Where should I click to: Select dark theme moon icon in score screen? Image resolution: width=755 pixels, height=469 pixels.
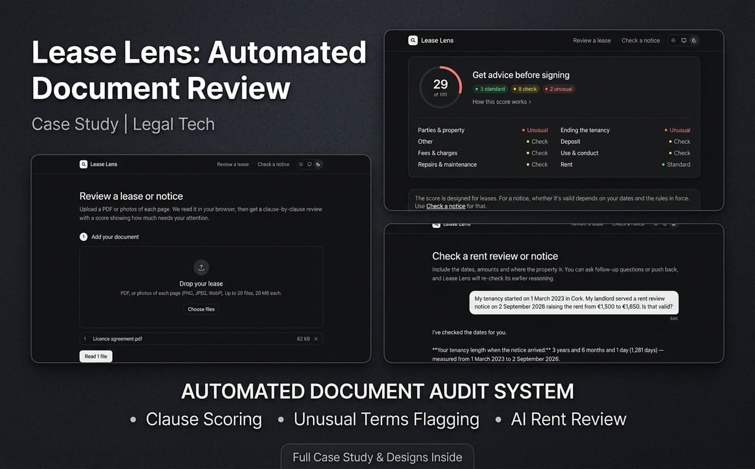694,41
